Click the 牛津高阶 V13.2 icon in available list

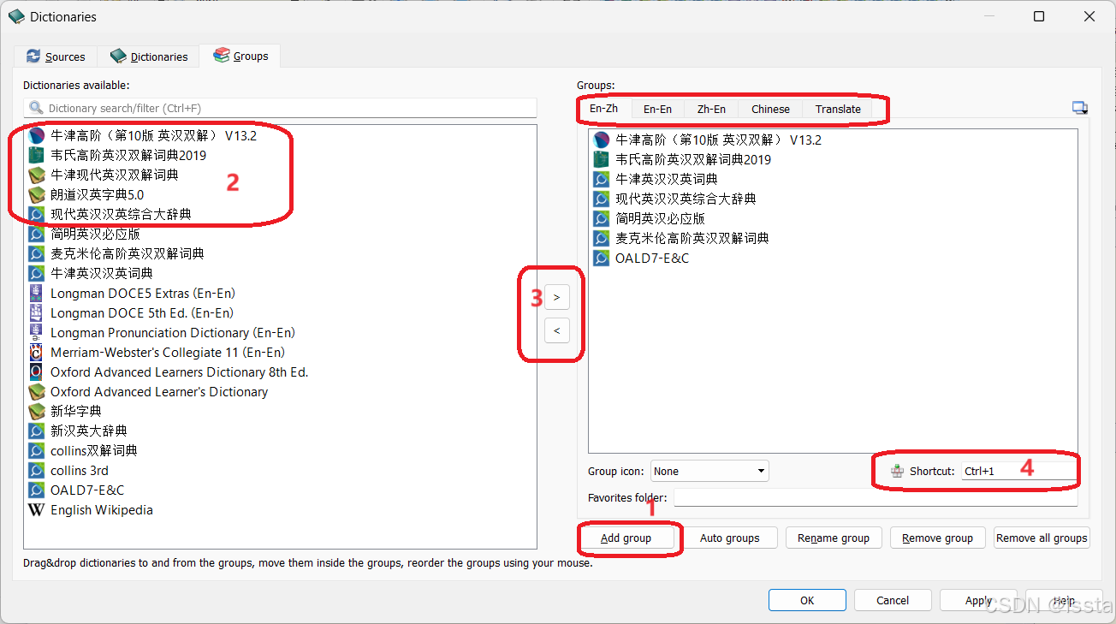click(x=36, y=135)
